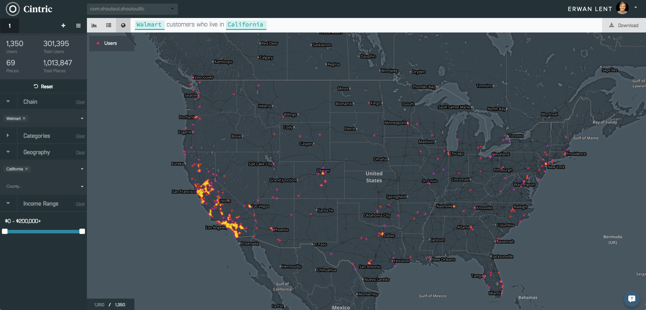
Task: Click Erwan Lent's profile avatar
Action: tap(622, 8)
